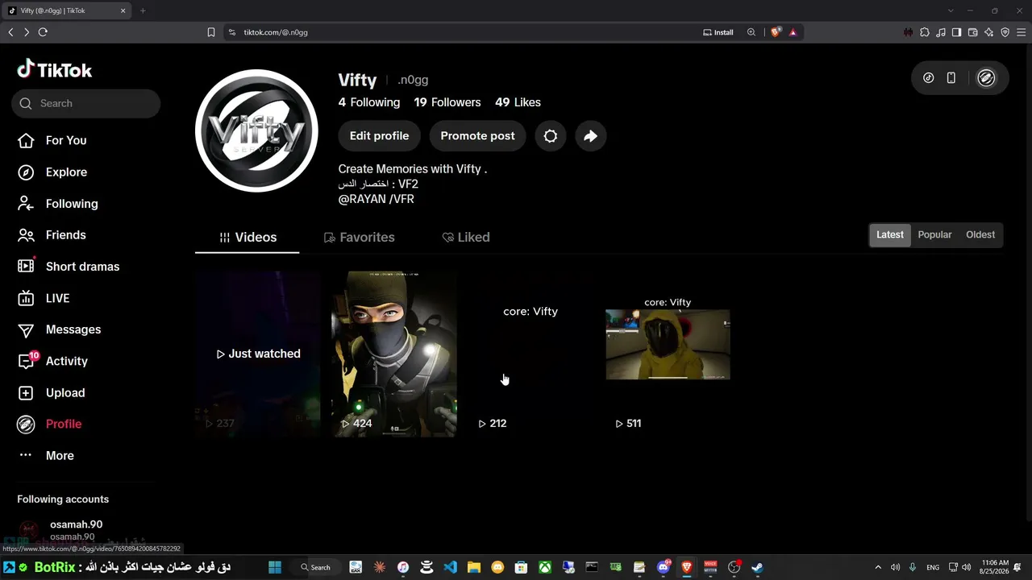Open the Windows Start menu

275,567
